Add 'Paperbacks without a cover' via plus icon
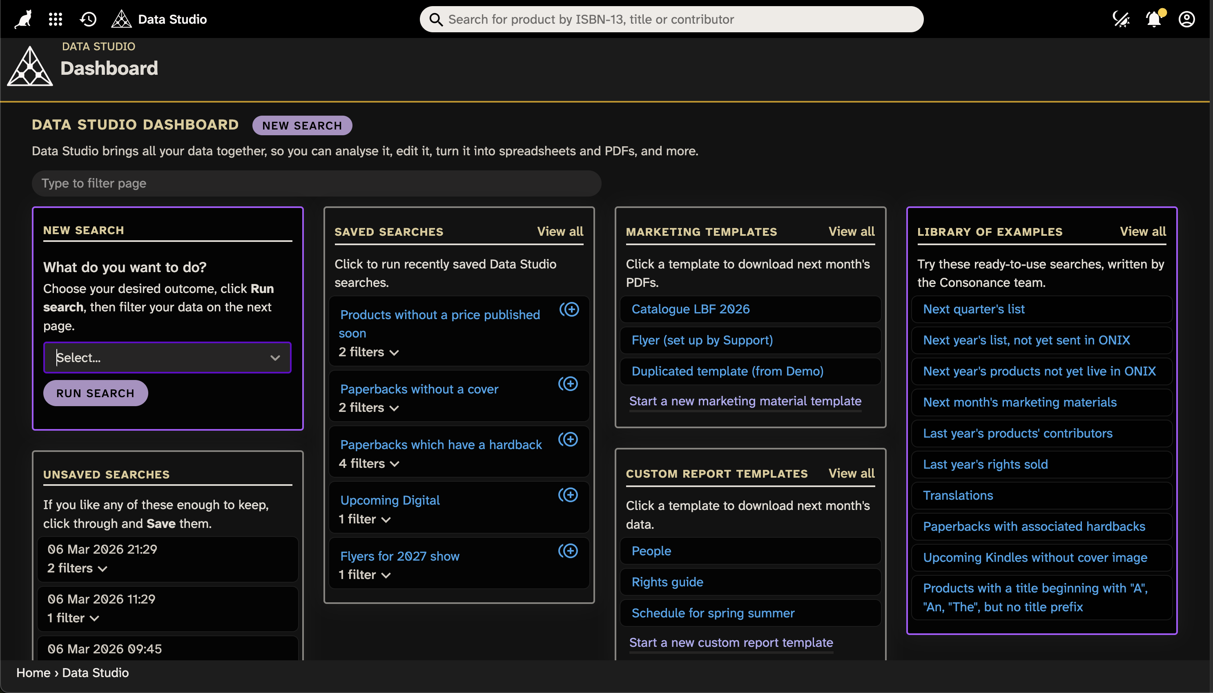 (x=569, y=383)
